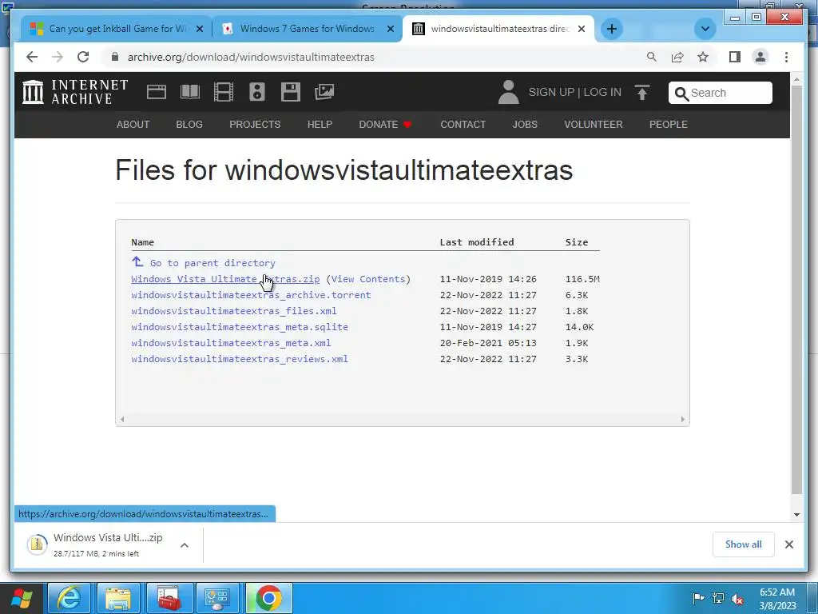Open windowsvistaultimateextras_reviews.xml link
Screen dimensions: 818x614
pyautogui.click(x=240, y=359)
